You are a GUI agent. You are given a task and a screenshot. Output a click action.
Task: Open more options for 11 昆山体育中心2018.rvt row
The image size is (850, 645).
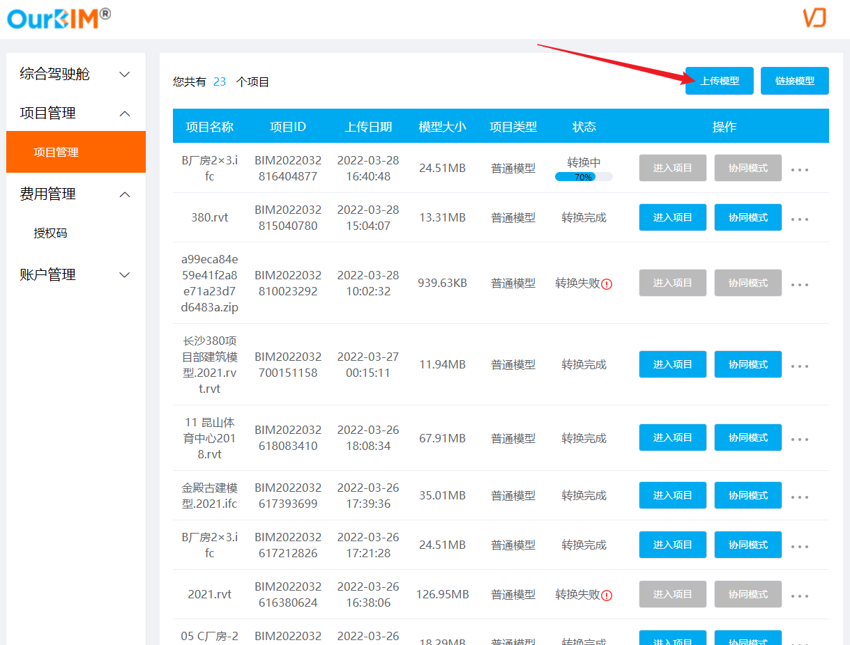pyautogui.click(x=800, y=439)
